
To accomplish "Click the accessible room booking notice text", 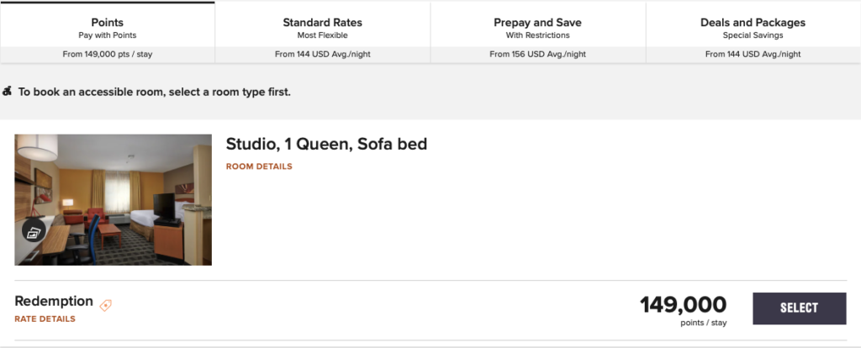I will coord(155,92).
